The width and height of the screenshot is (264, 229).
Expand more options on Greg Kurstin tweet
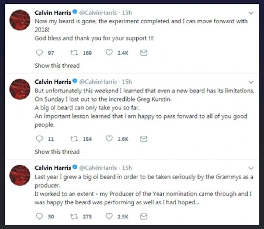click(x=251, y=82)
